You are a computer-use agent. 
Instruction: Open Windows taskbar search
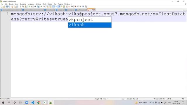click(x=9, y=102)
